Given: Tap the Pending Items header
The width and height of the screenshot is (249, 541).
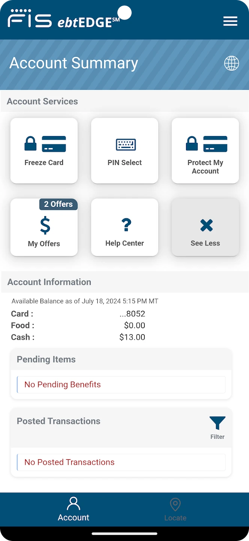Looking at the screenshot, I should [46, 359].
